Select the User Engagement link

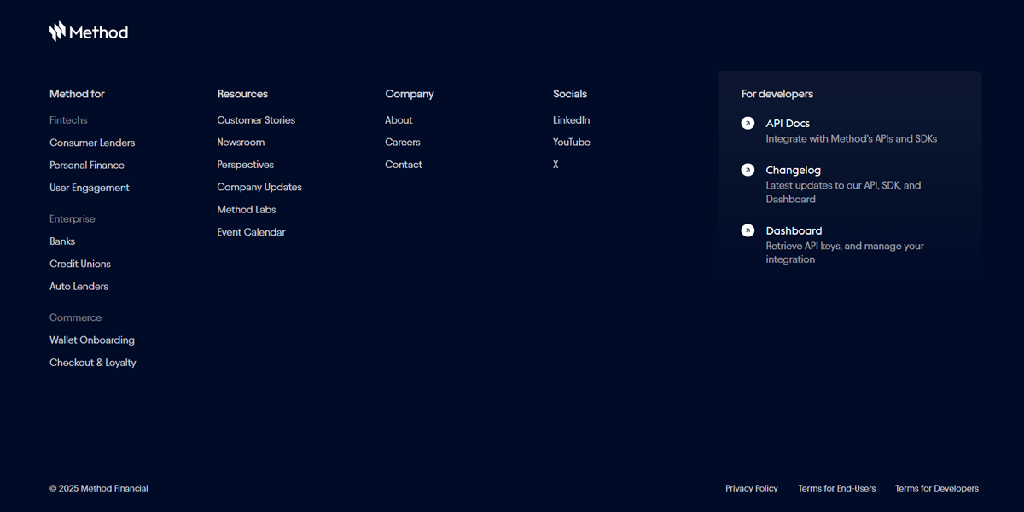coord(90,188)
